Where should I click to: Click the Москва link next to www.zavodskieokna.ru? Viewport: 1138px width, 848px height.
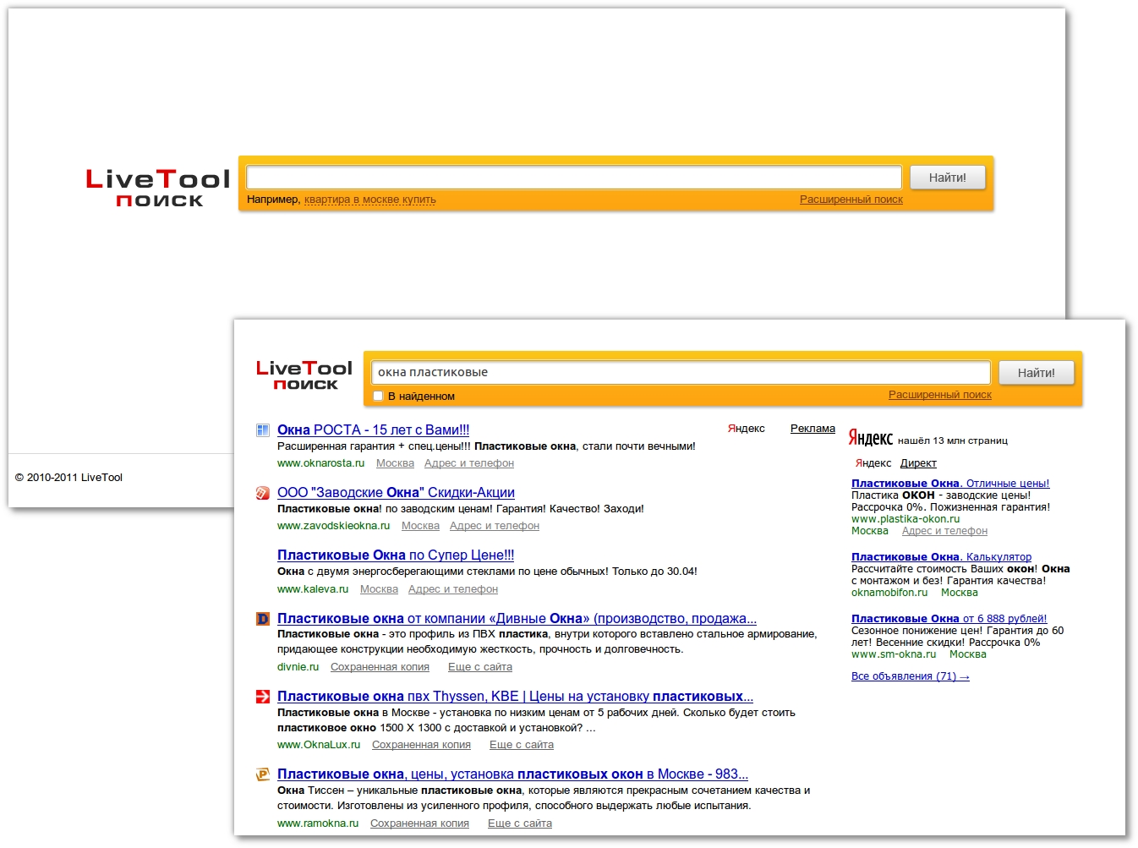[x=420, y=526]
